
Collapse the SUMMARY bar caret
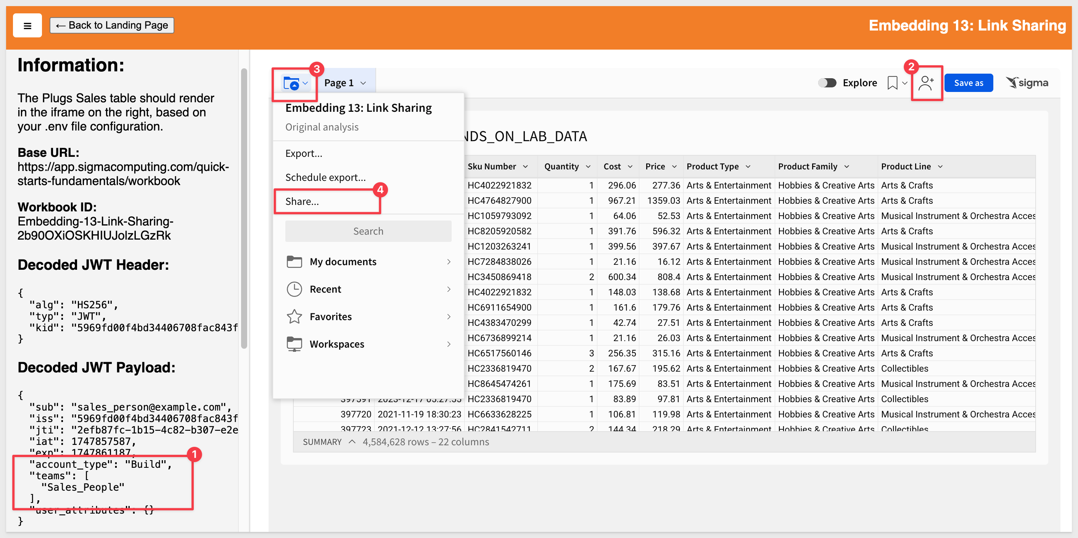(x=352, y=442)
